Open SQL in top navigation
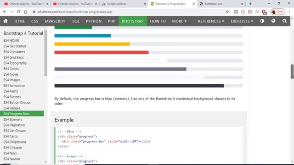Viewport: 294px width, 165px height. click(76, 21)
